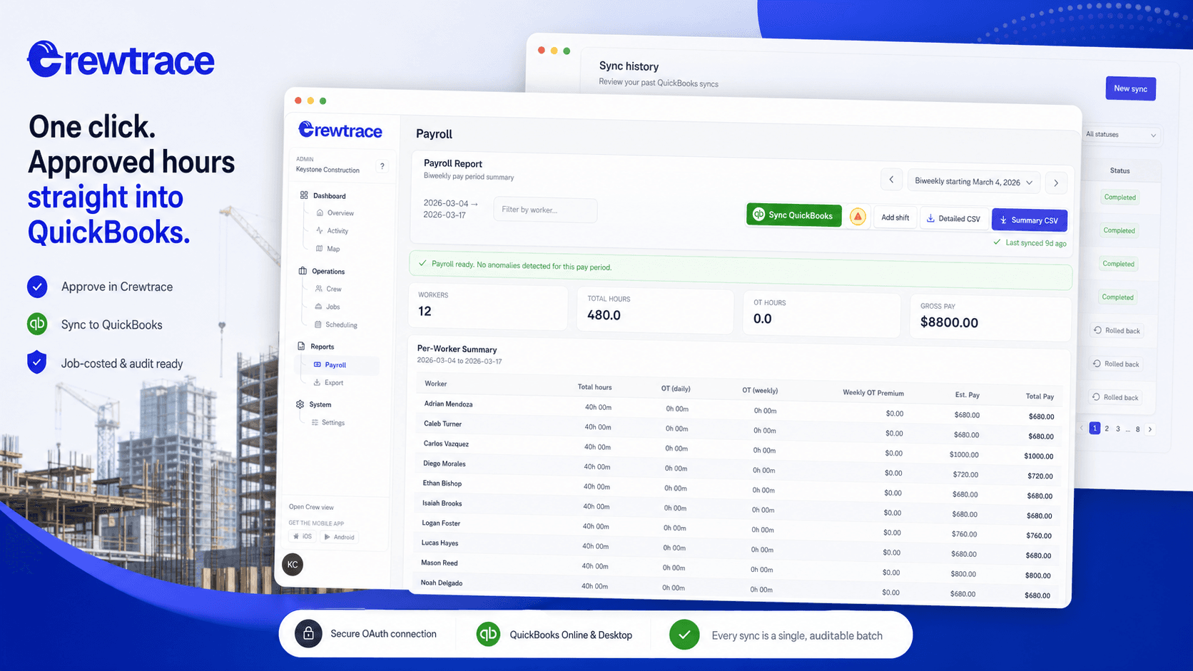
Task: Go to page 3 in Sync history
Action: point(1118,429)
